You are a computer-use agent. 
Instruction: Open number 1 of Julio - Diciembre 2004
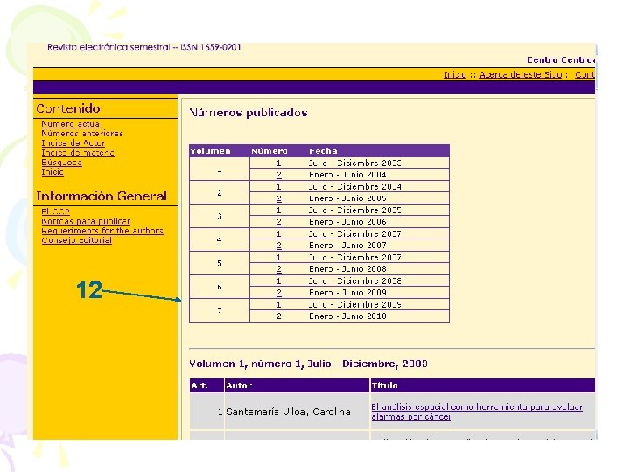click(279, 187)
